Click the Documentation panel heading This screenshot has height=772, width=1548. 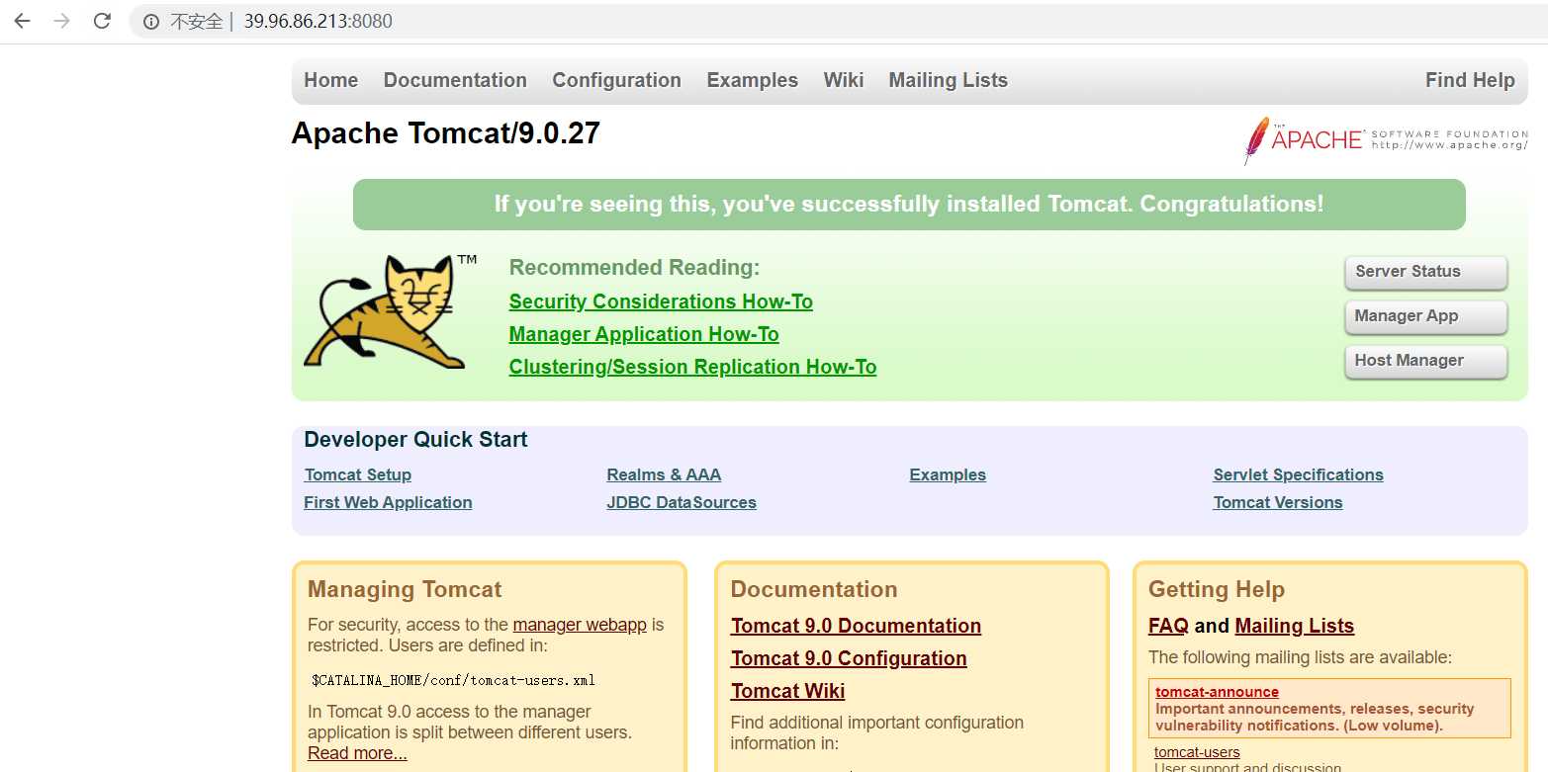tap(814, 590)
